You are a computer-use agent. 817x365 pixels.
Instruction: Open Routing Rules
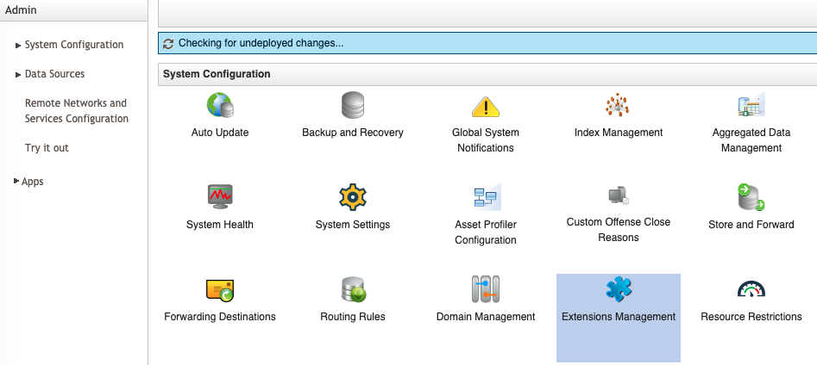pos(353,290)
